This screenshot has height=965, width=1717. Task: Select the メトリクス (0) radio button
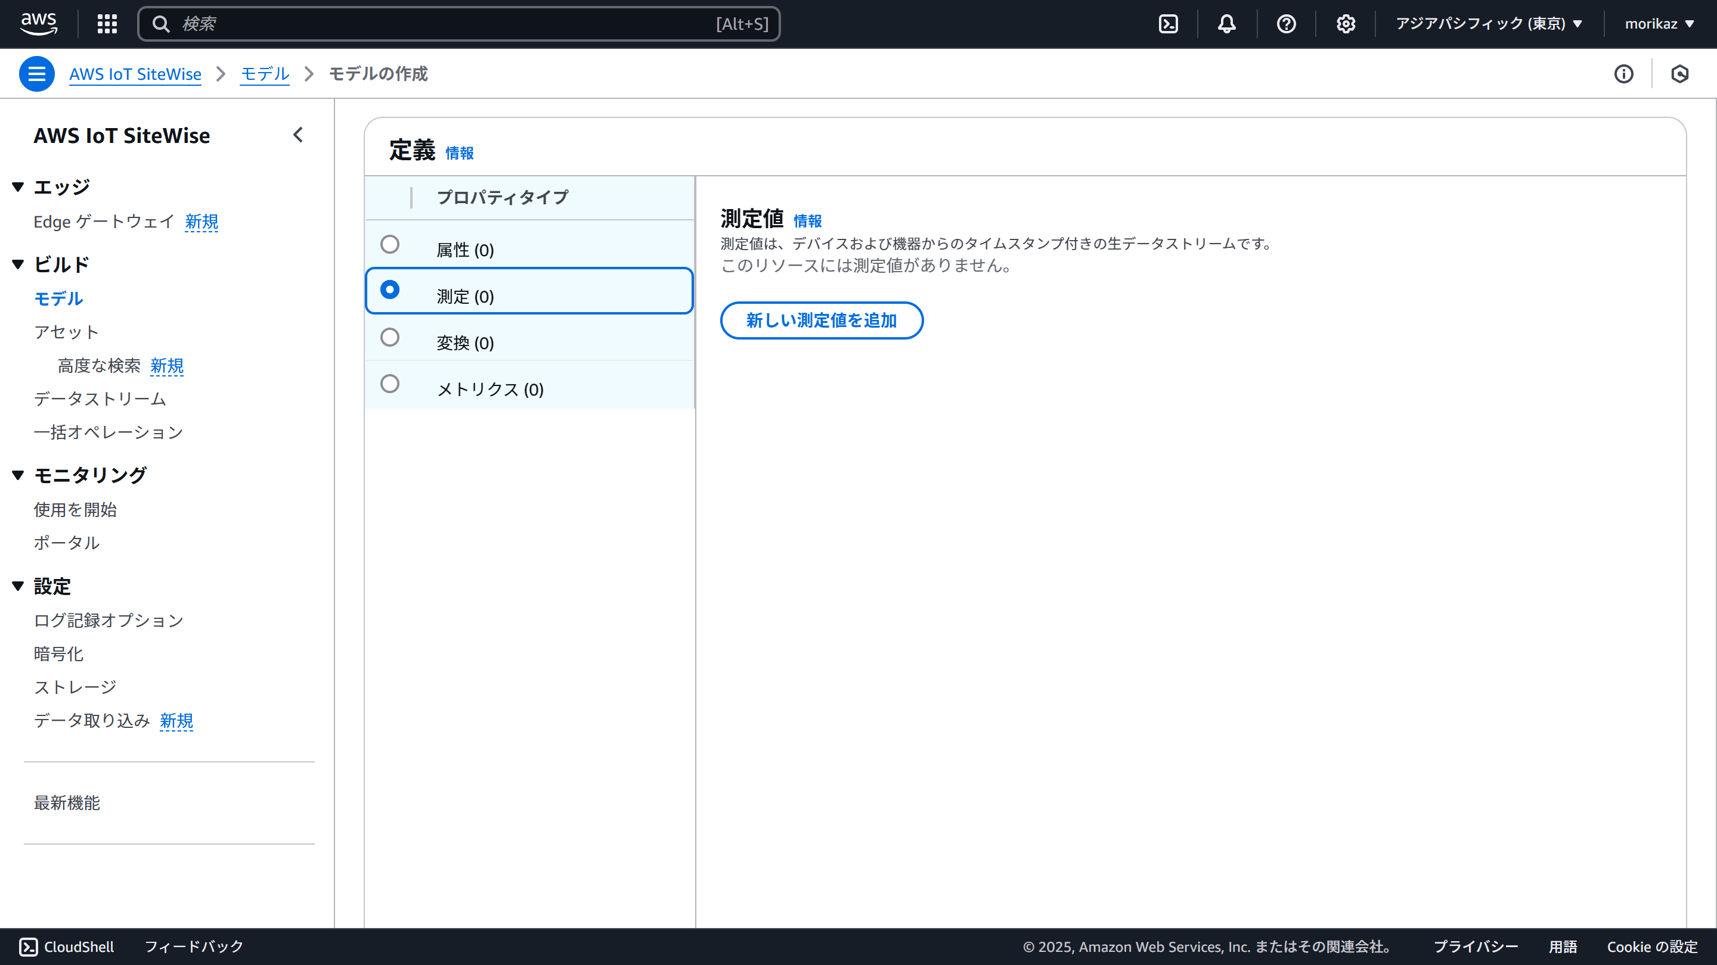point(390,384)
